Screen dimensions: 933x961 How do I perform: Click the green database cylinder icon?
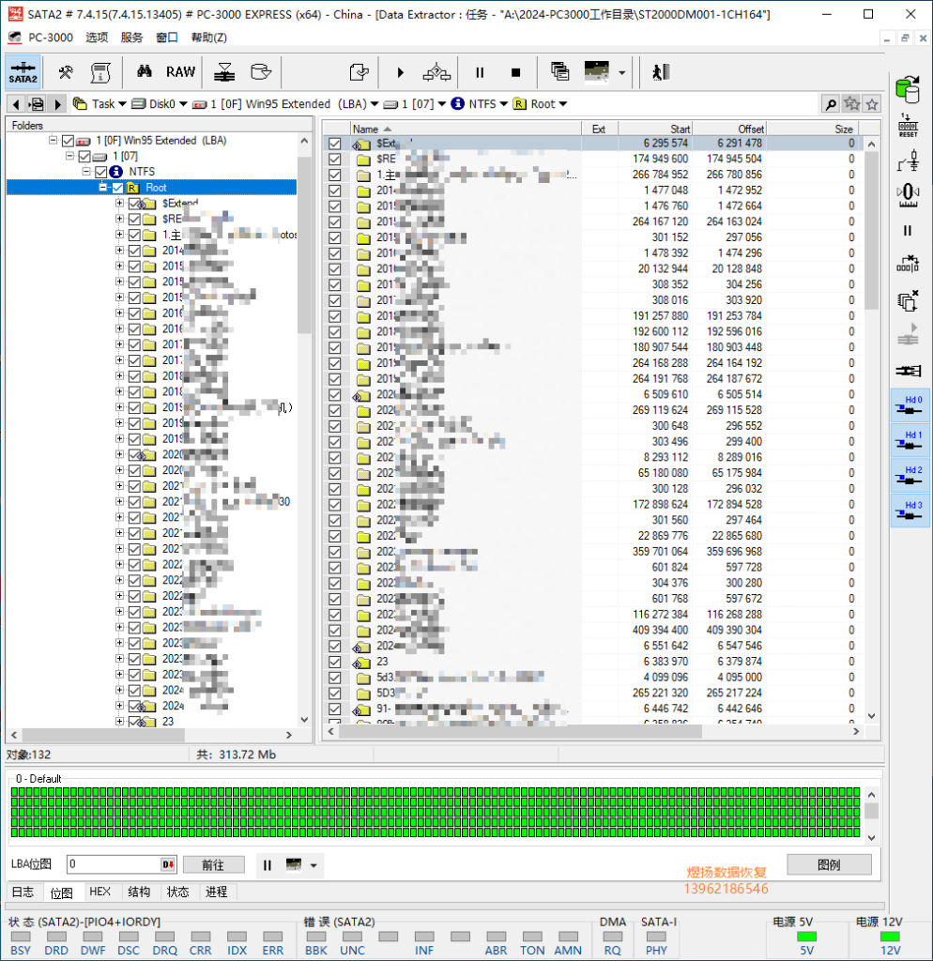pyautogui.click(x=908, y=90)
